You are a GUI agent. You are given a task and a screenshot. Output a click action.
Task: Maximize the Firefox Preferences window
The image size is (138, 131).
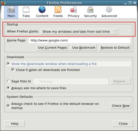(x=130, y=3)
